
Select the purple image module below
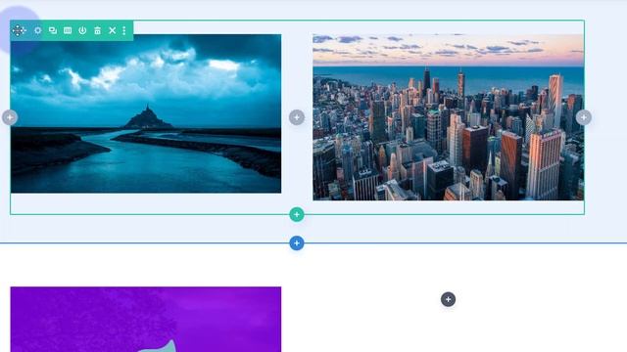[x=146, y=320]
